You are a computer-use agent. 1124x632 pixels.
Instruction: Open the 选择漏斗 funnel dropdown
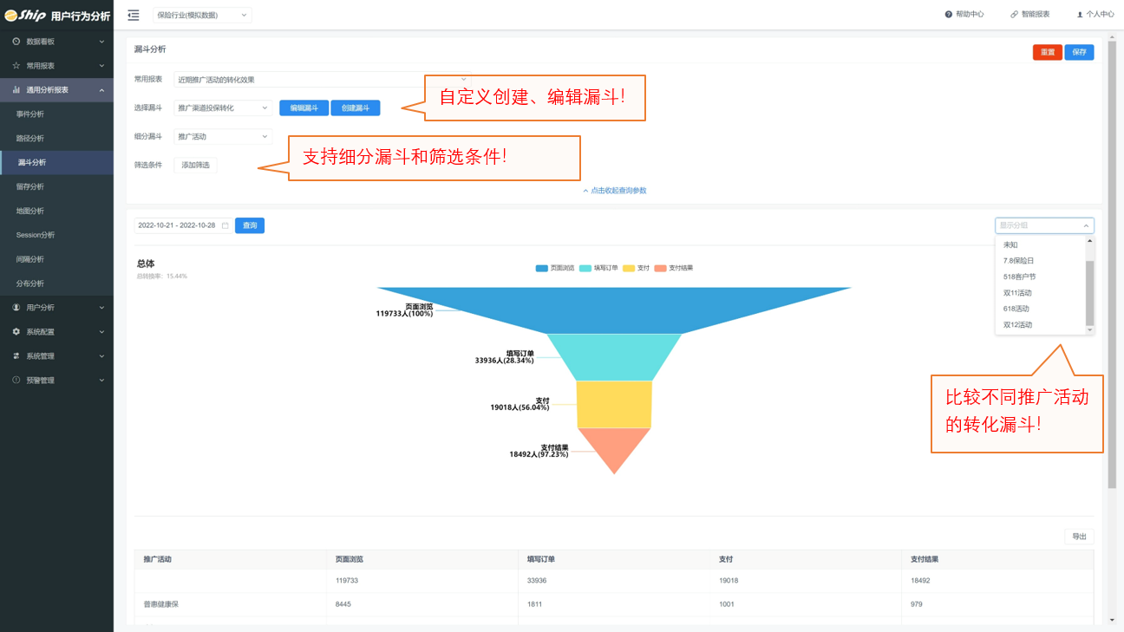click(223, 108)
